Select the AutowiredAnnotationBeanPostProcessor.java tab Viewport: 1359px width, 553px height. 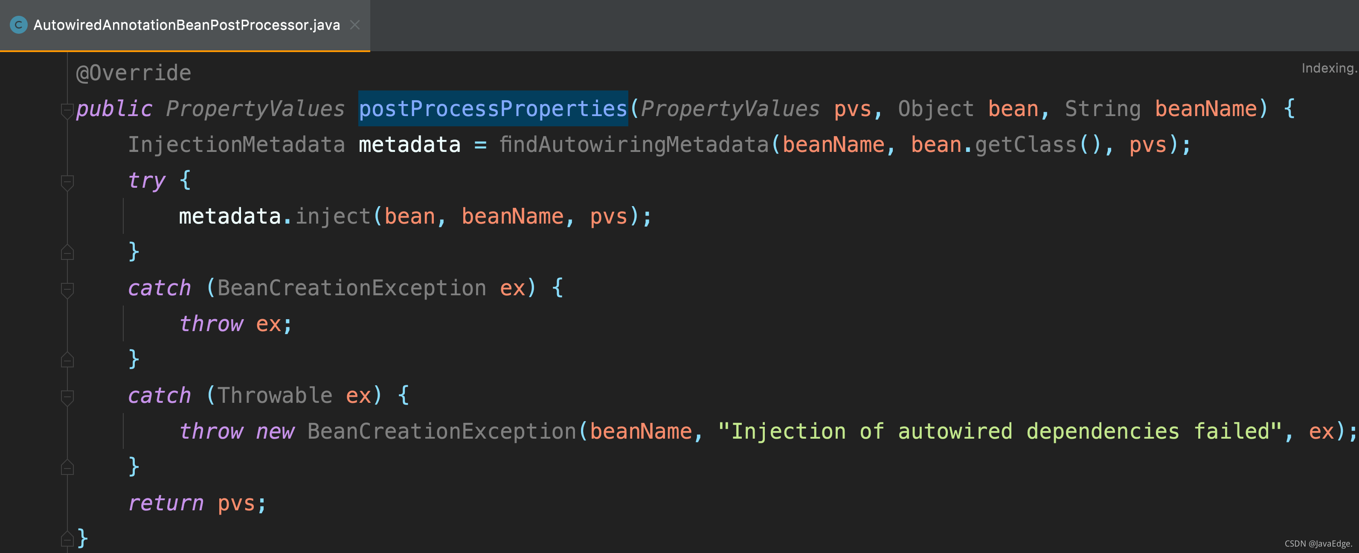[185, 25]
